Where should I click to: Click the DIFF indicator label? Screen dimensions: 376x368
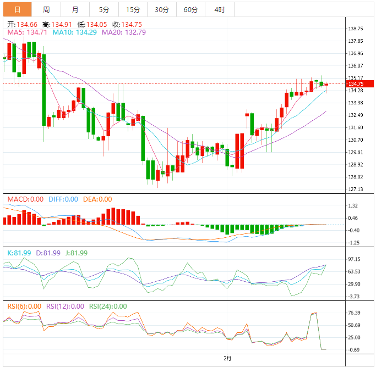click(63, 199)
